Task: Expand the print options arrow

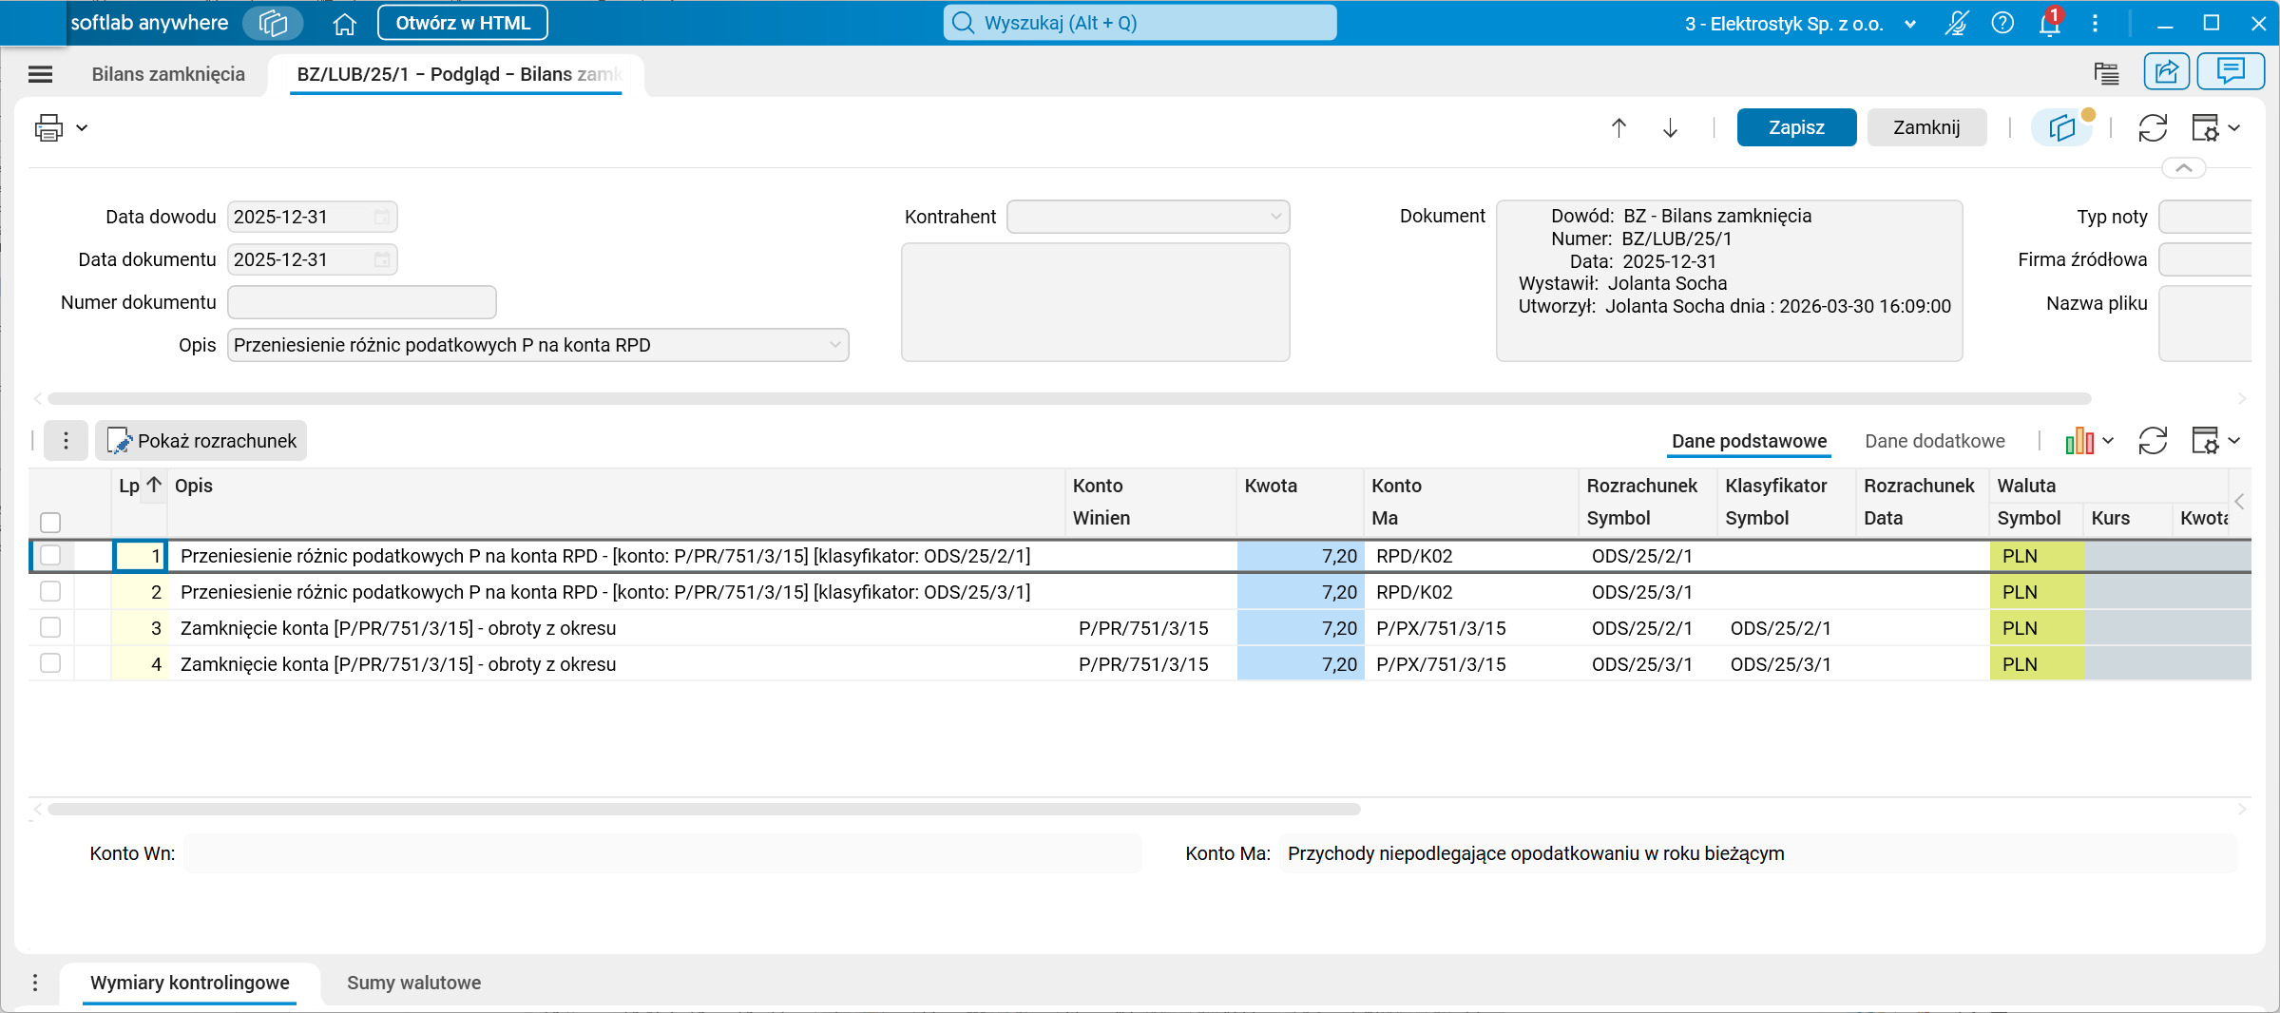Action: click(x=83, y=127)
